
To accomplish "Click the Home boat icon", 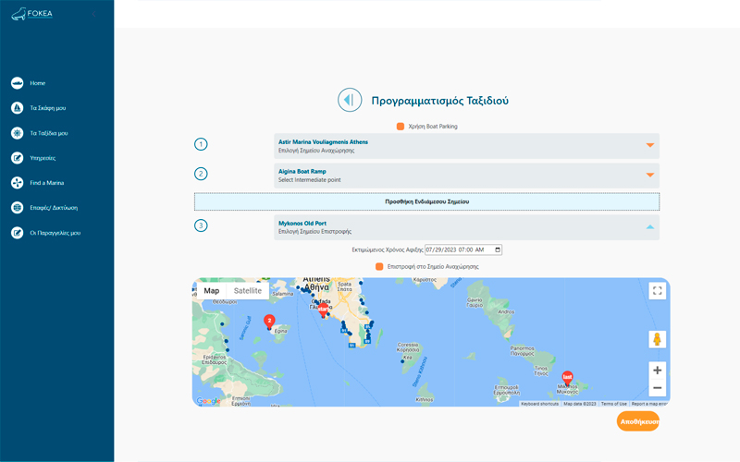I will pyautogui.click(x=17, y=83).
